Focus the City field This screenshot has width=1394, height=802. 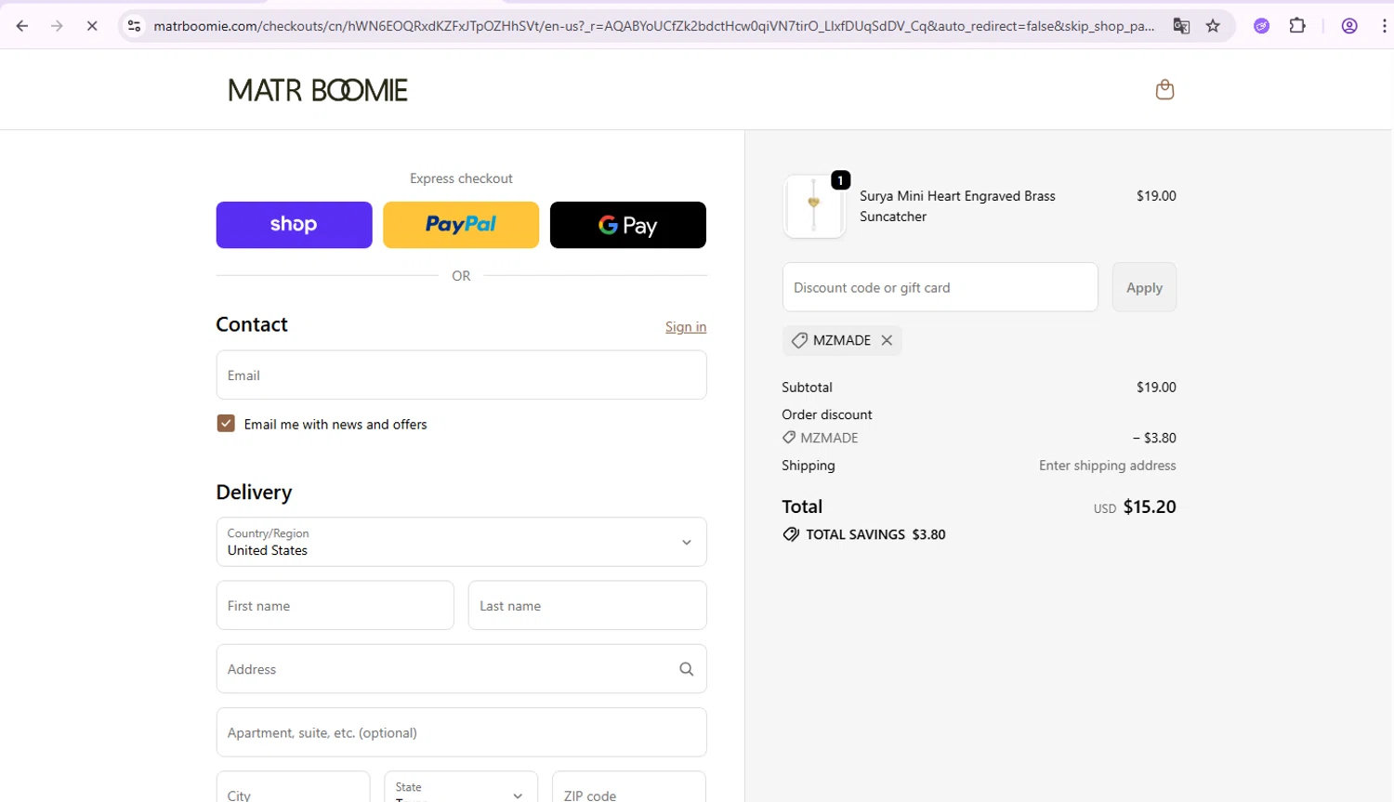[x=293, y=787]
